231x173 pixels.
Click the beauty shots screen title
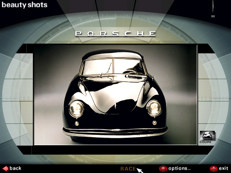(x=24, y=5)
